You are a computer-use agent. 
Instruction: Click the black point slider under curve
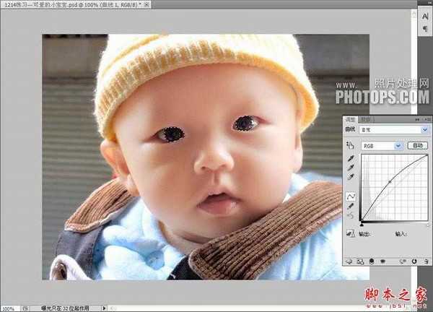click(362, 224)
